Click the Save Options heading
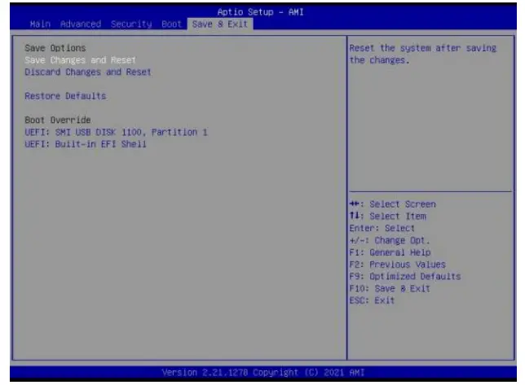The height and width of the screenshot is (385, 525). pos(55,48)
